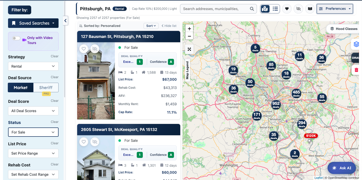Click the $120K map price marker
This screenshot has height=180, width=362.
tap(311, 136)
